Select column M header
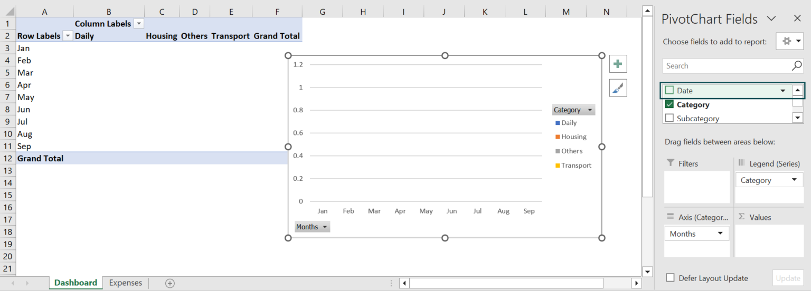The width and height of the screenshot is (811, 291). (566, 12)
